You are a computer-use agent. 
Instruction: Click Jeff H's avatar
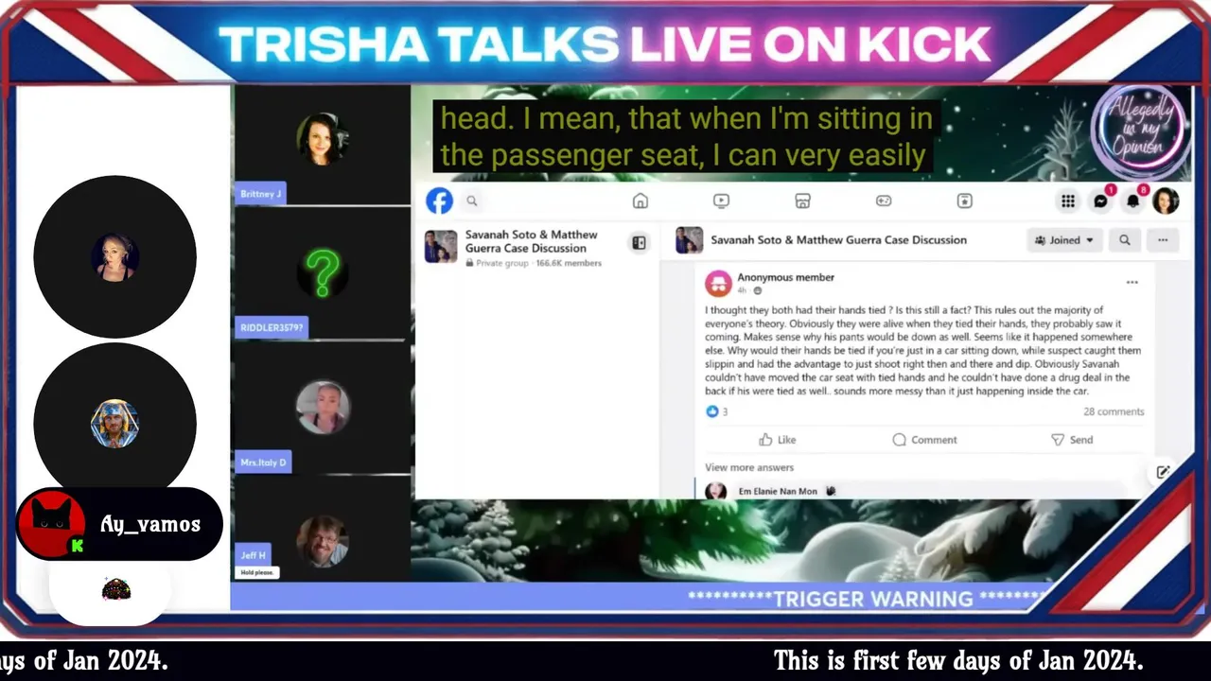(x=322, y=541)
